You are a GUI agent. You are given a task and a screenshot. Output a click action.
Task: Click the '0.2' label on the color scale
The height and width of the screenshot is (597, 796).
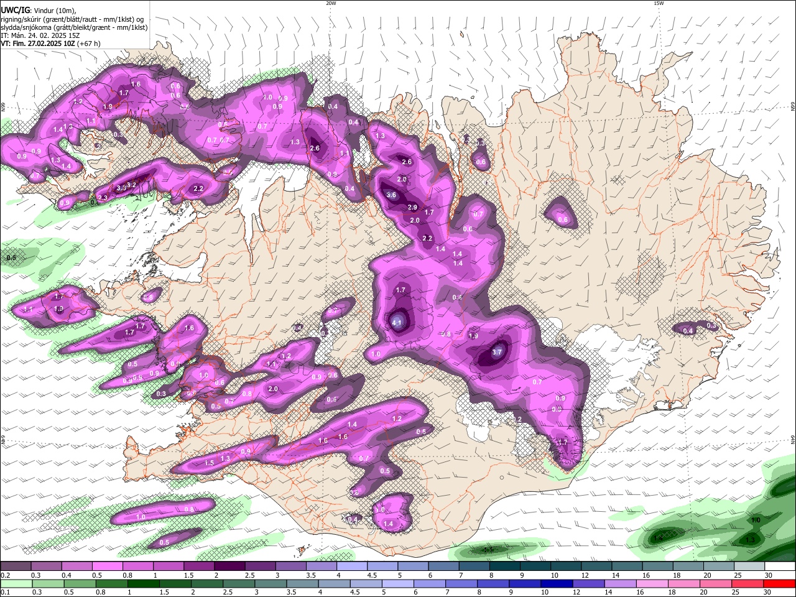[5, 575]
